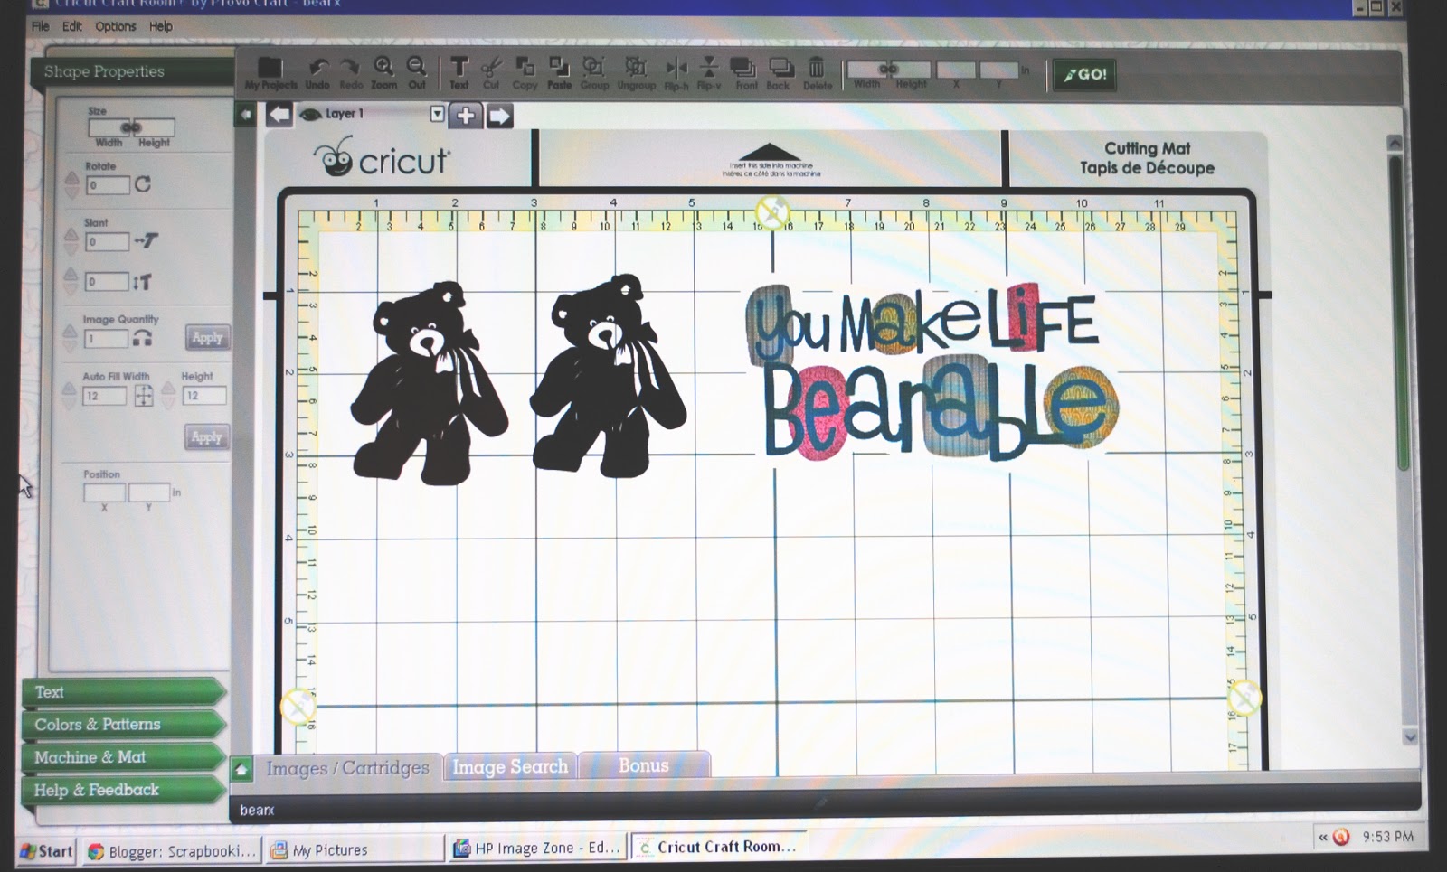This screenshot has width=1447, height=872.
Task: Click the Rotate value input field
Action: [x=108, y=185]
